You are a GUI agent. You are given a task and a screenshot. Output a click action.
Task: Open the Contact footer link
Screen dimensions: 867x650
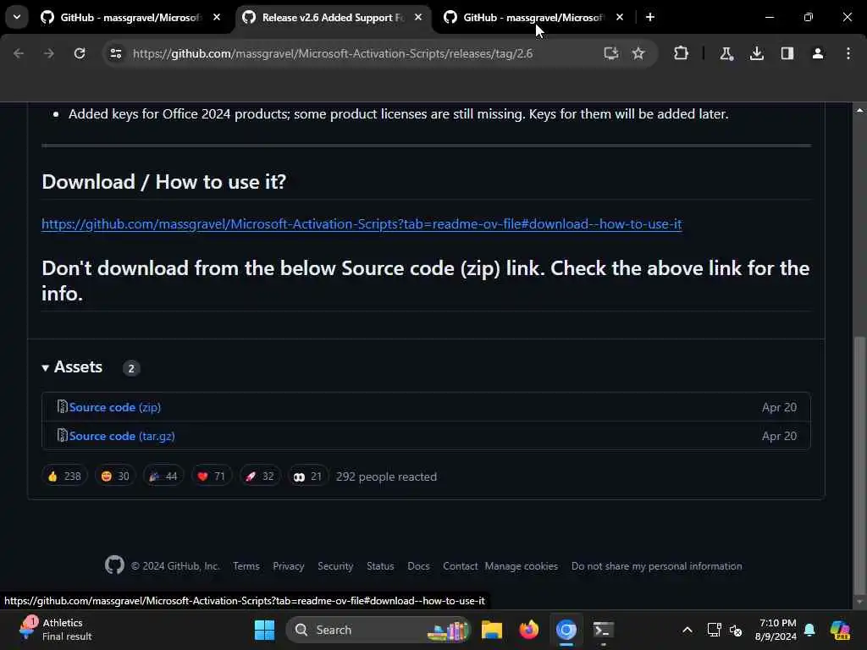point(460,566)
